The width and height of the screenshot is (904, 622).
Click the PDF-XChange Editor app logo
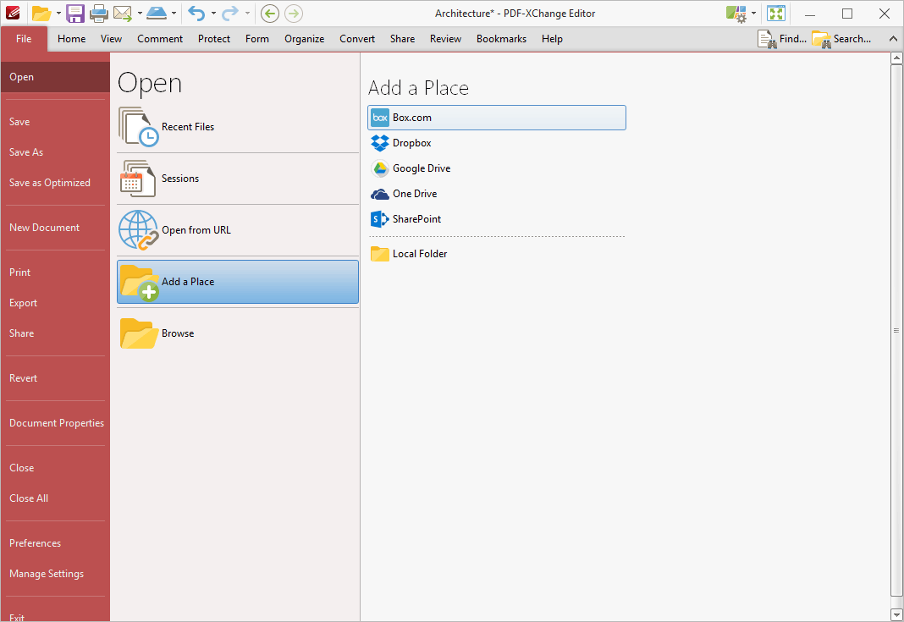pyautogui.click(x=13, y=13)
